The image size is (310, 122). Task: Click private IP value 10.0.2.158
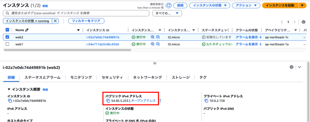(217, 101)
